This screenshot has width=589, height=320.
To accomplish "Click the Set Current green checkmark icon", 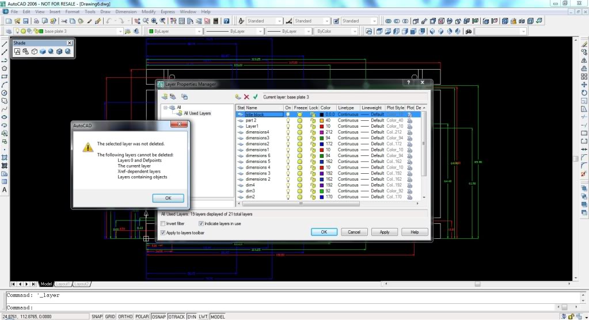I will click(x=255, y=97).
